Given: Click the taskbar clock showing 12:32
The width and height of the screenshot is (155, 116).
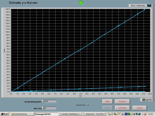Looking at the screenshot, I should point(151,114).
